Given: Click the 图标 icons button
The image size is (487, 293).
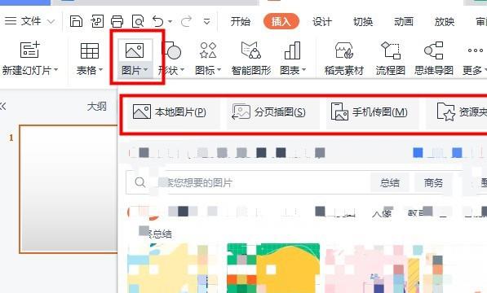Looking at the screenshot, I should pos(208,50).
